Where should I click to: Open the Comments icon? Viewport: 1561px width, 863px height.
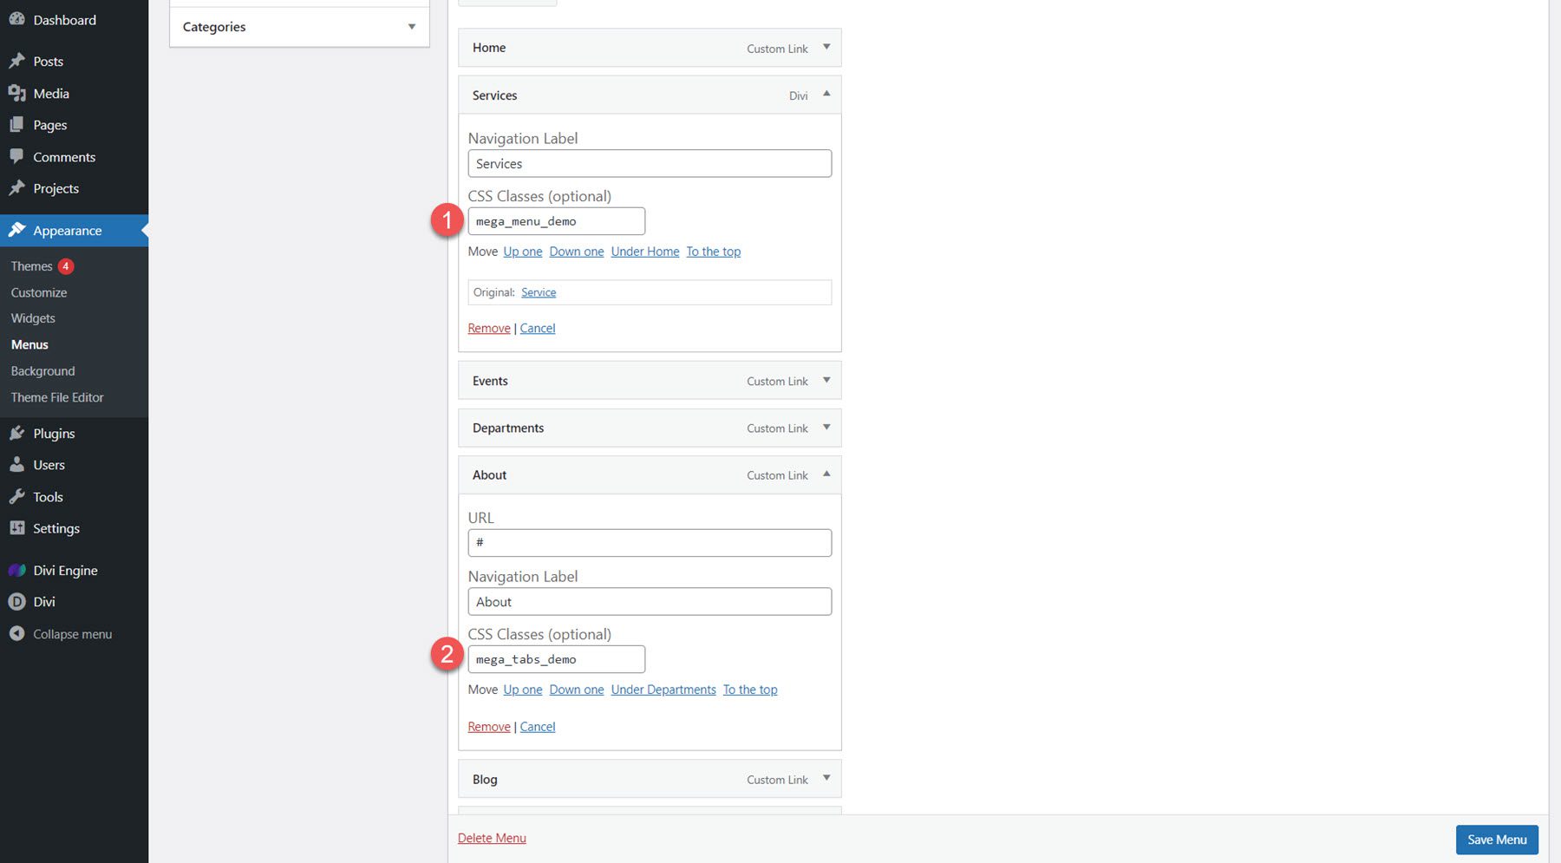(17, 156)
